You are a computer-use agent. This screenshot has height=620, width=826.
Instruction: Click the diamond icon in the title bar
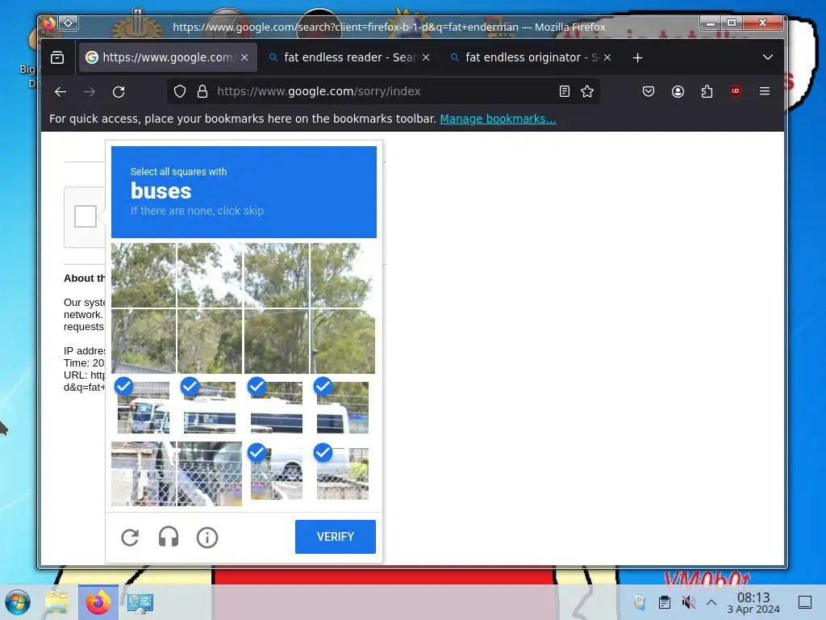click(69, 23)
